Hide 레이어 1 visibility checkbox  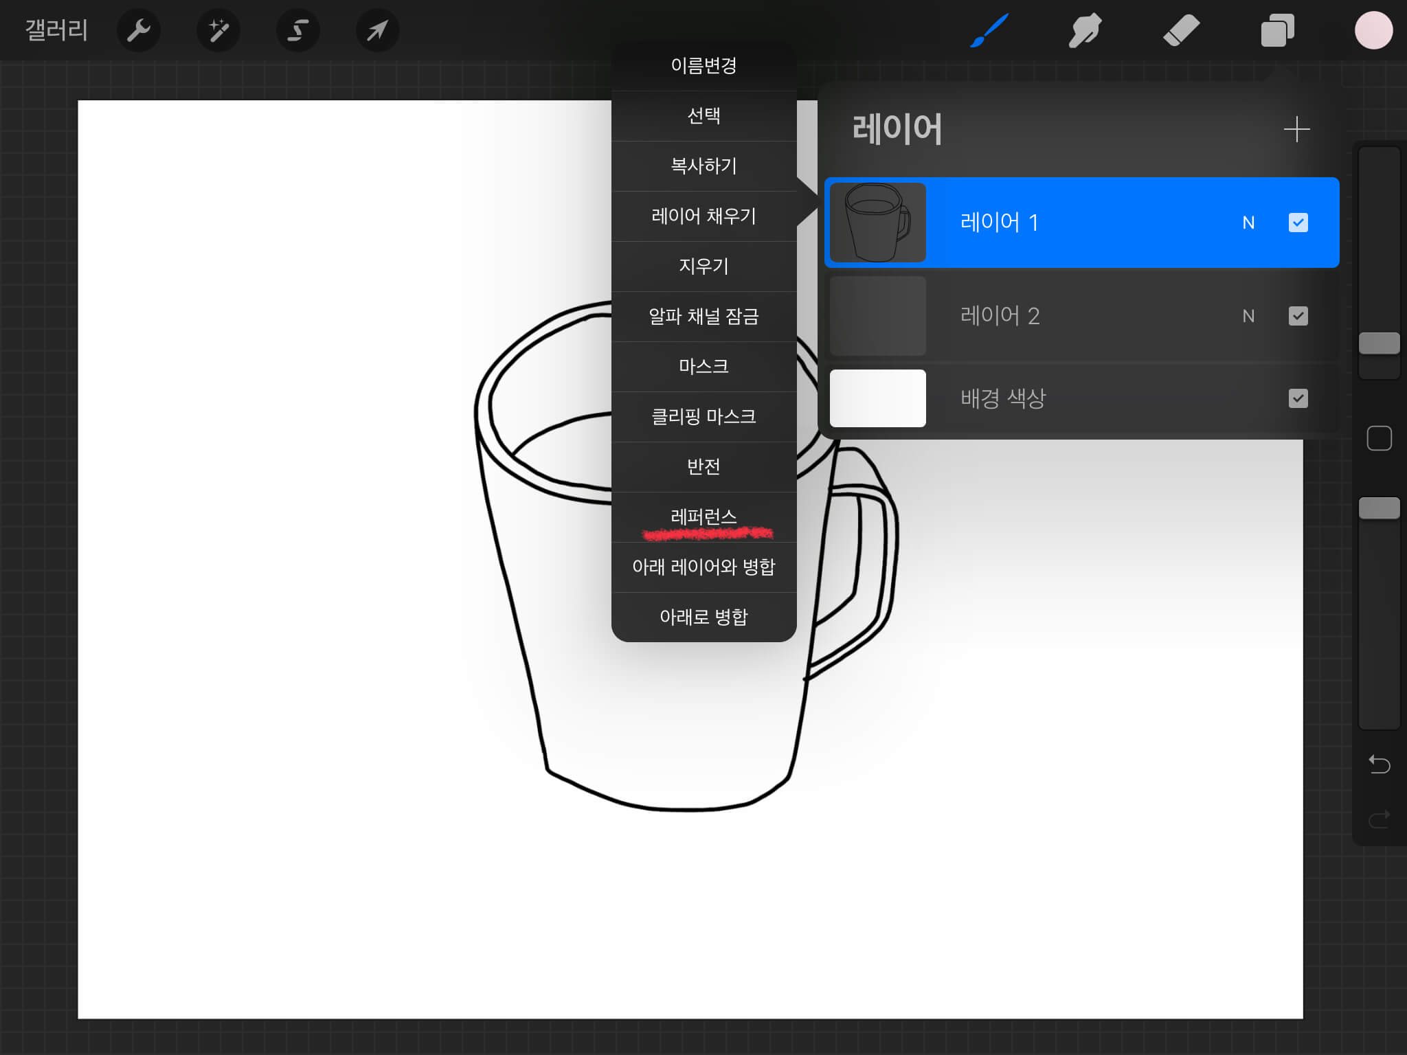[1298, 223]
